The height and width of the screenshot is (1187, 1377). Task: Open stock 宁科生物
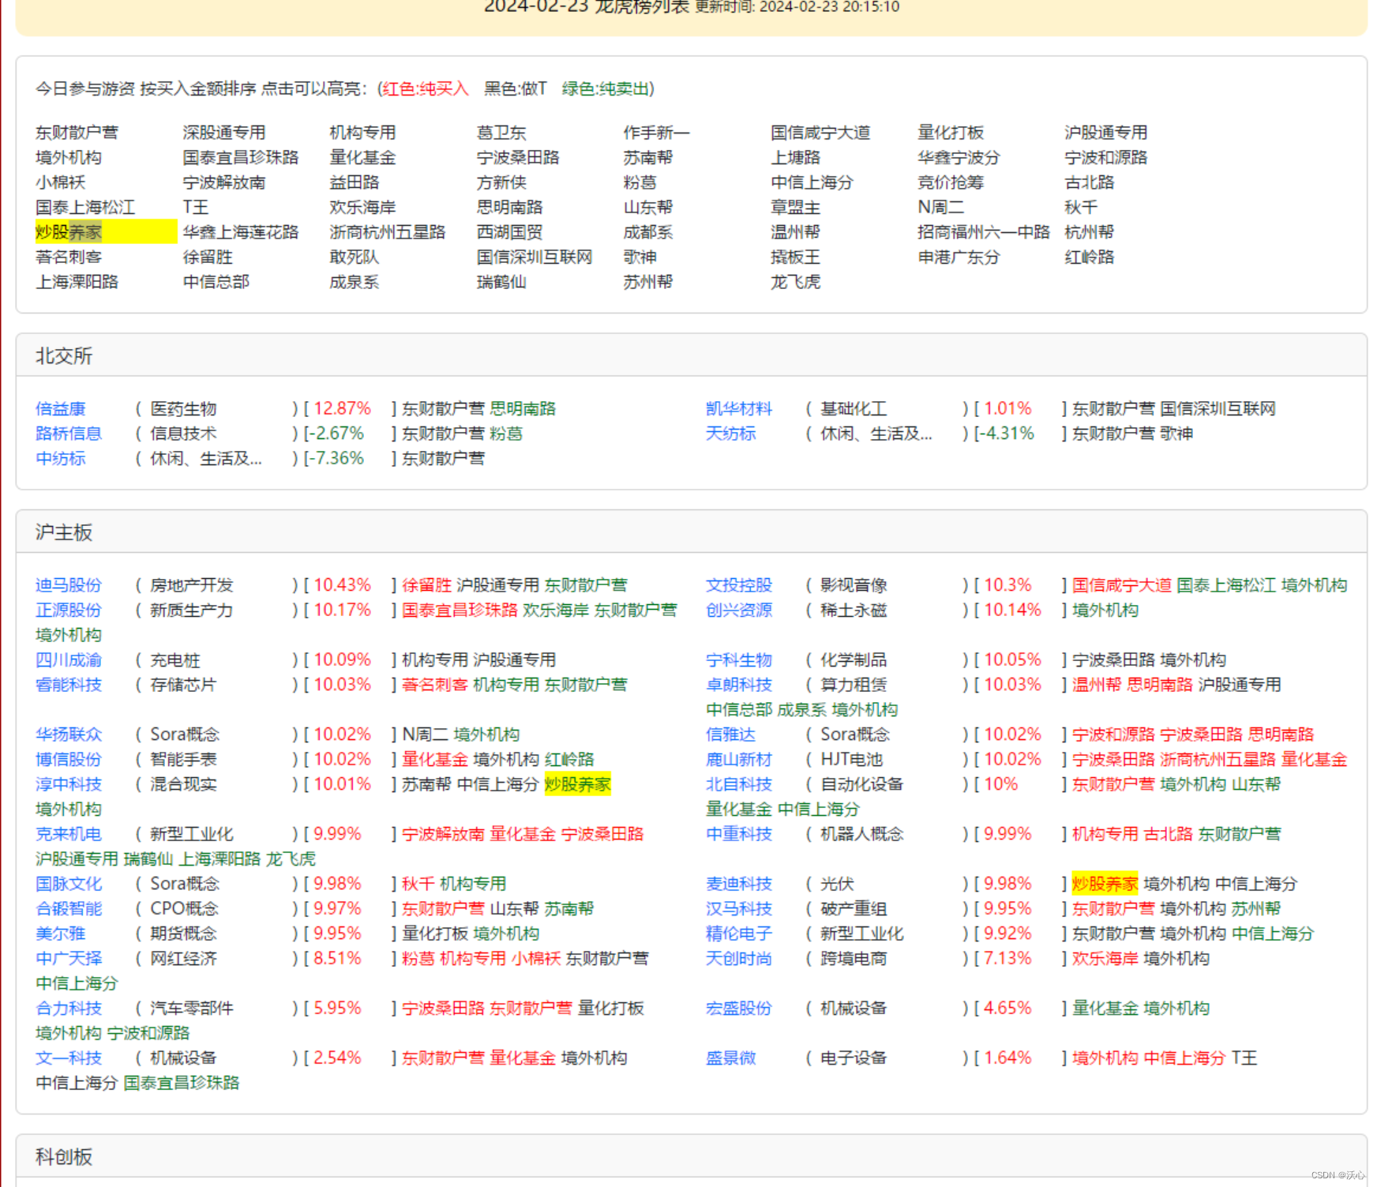click(739, 659)
